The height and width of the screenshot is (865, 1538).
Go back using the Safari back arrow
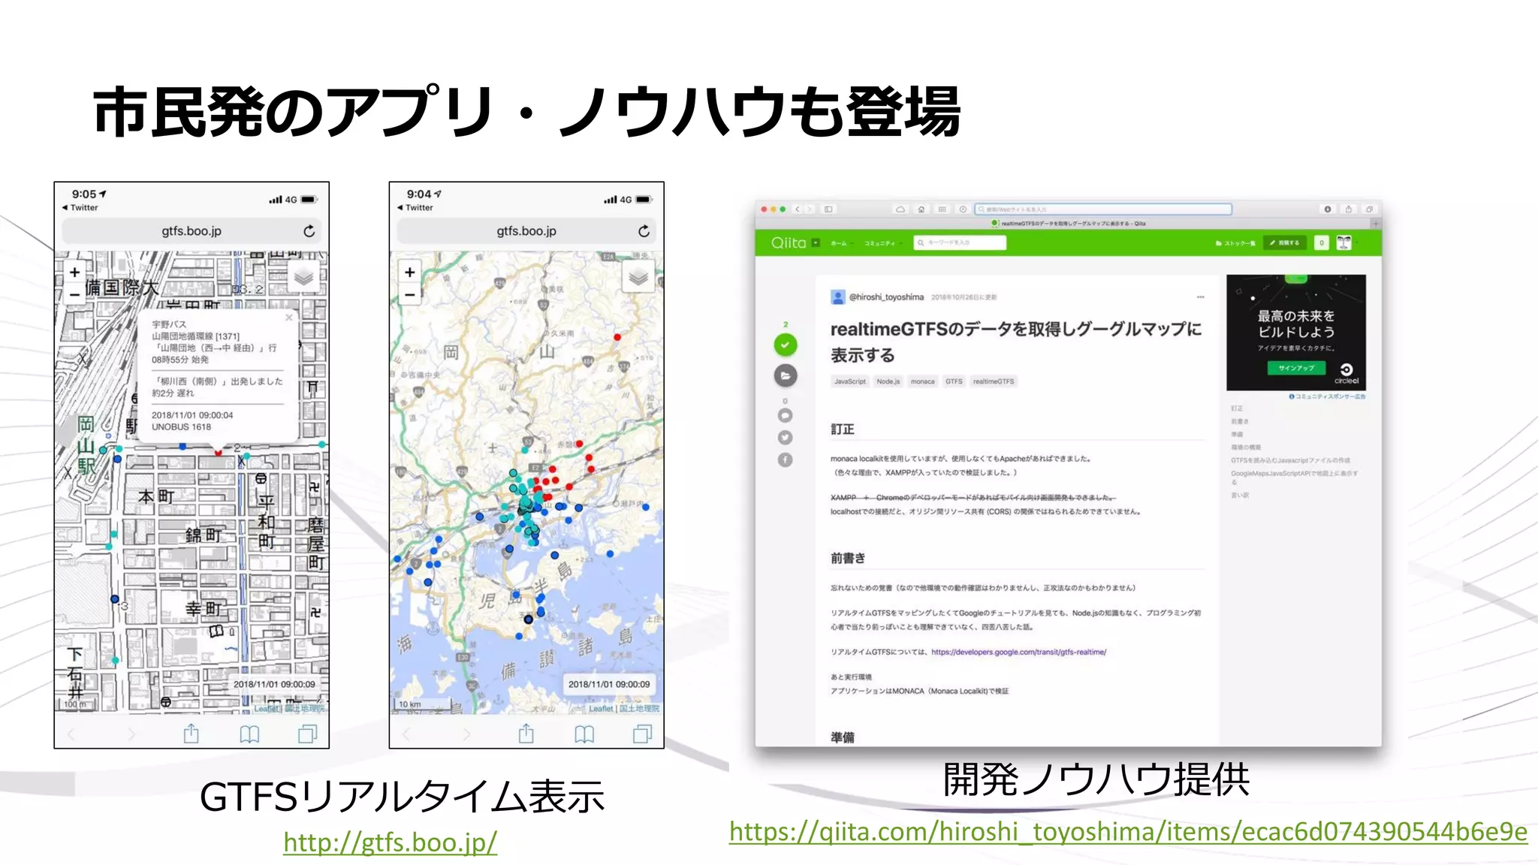[x=798, y=209]
